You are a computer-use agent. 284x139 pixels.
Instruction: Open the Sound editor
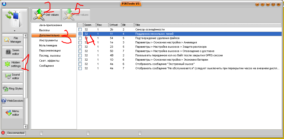[x=12, y=76]
